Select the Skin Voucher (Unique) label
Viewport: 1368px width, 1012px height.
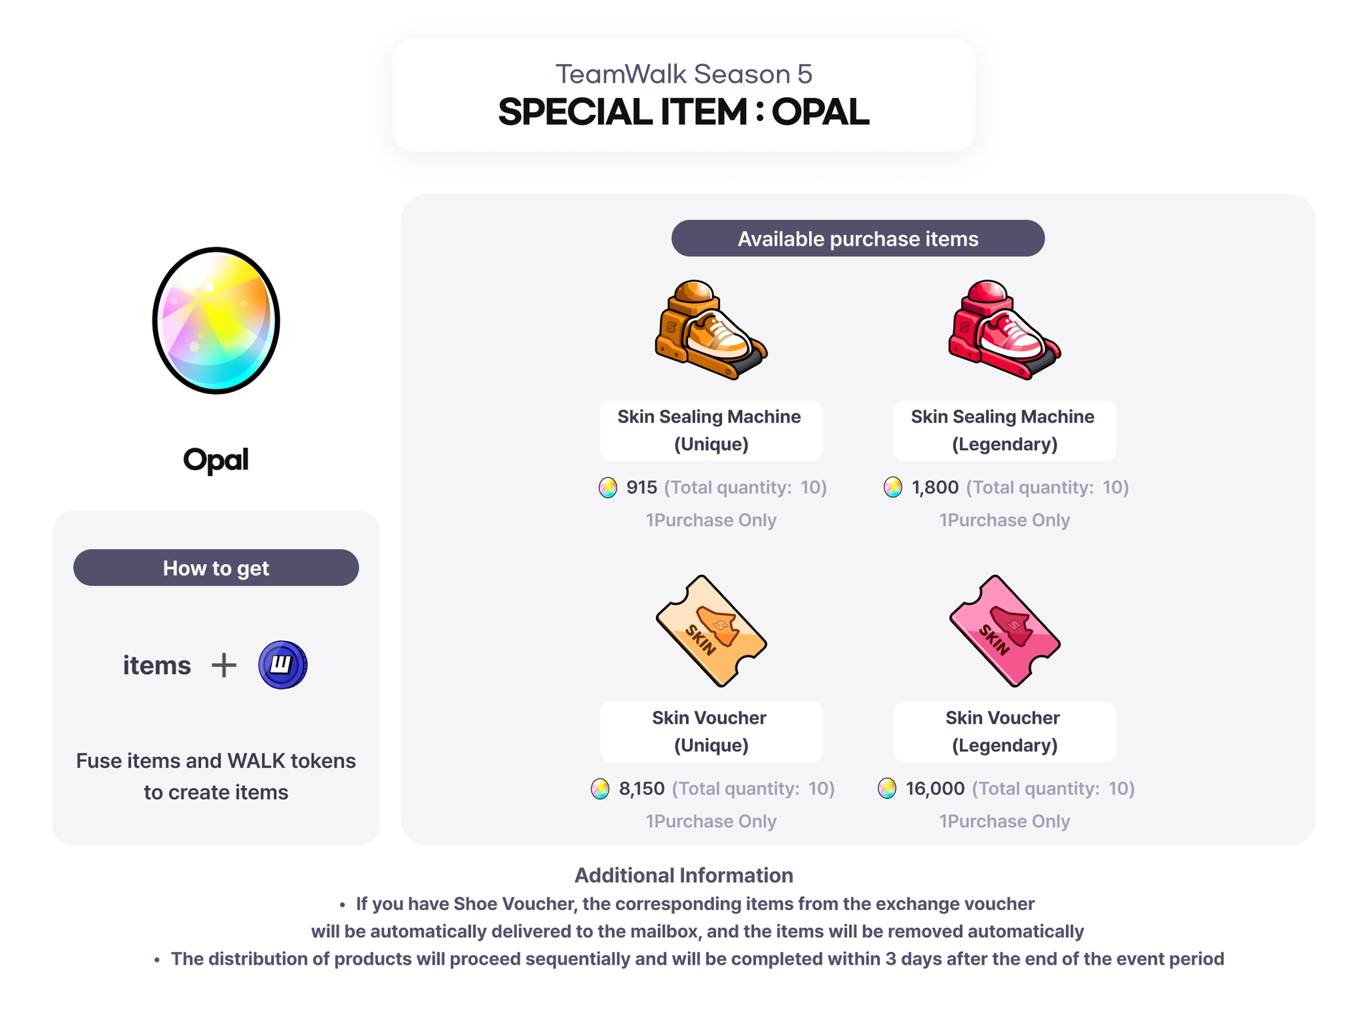tap(711, 732)
